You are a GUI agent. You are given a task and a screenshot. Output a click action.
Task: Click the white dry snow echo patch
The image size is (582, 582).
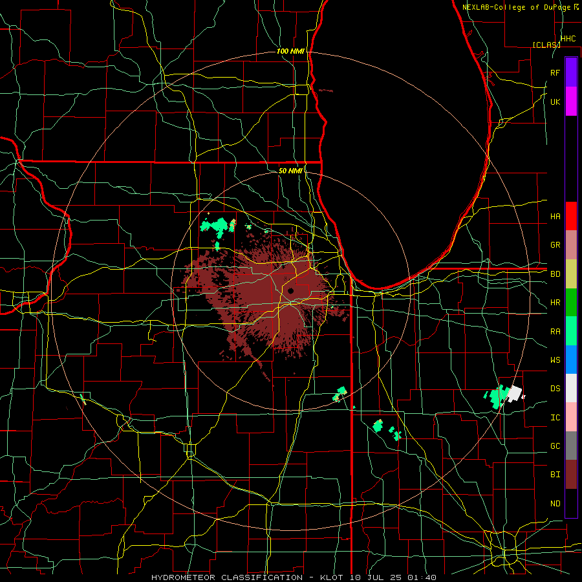(x=515, y=394)
